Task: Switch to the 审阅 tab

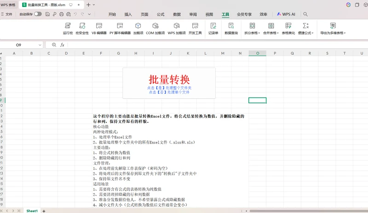Action: pyautogui.click(x=193, y=14)
